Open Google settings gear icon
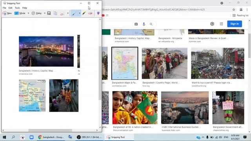Screen dimensions: 251x141 coord(212,24)
